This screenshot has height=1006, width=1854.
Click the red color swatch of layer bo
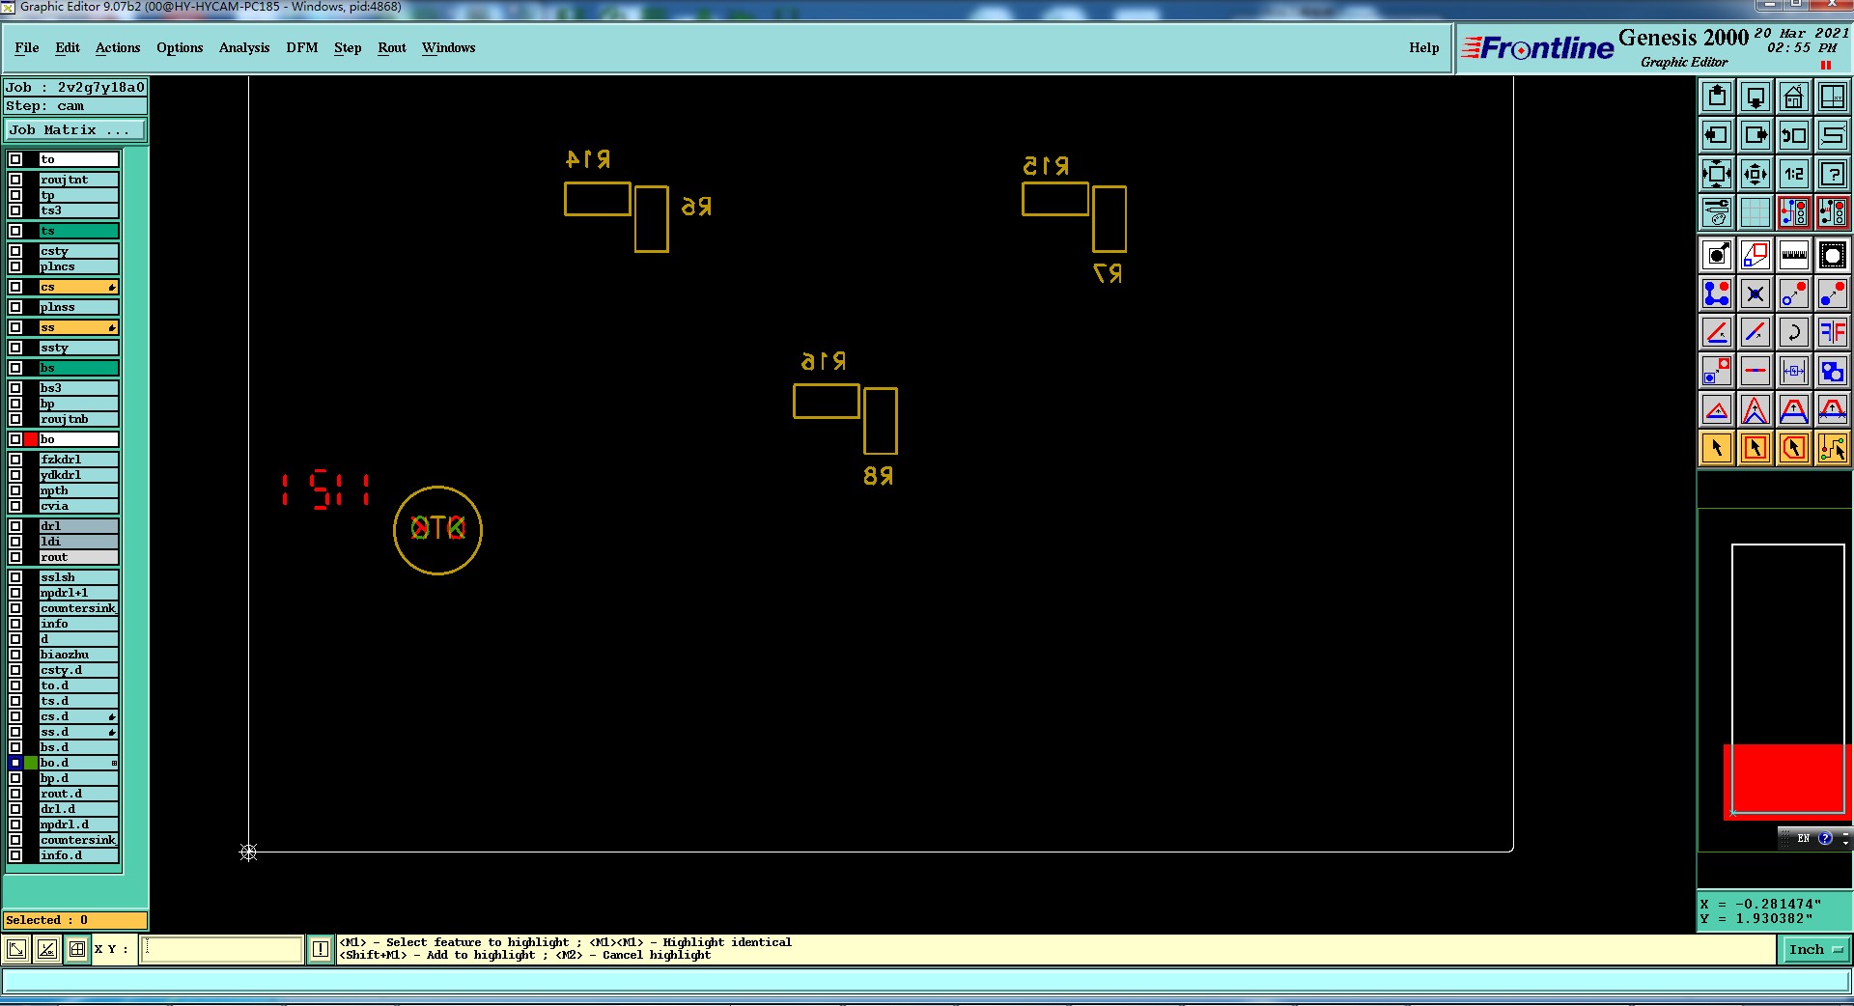click(x=31, y=439)
